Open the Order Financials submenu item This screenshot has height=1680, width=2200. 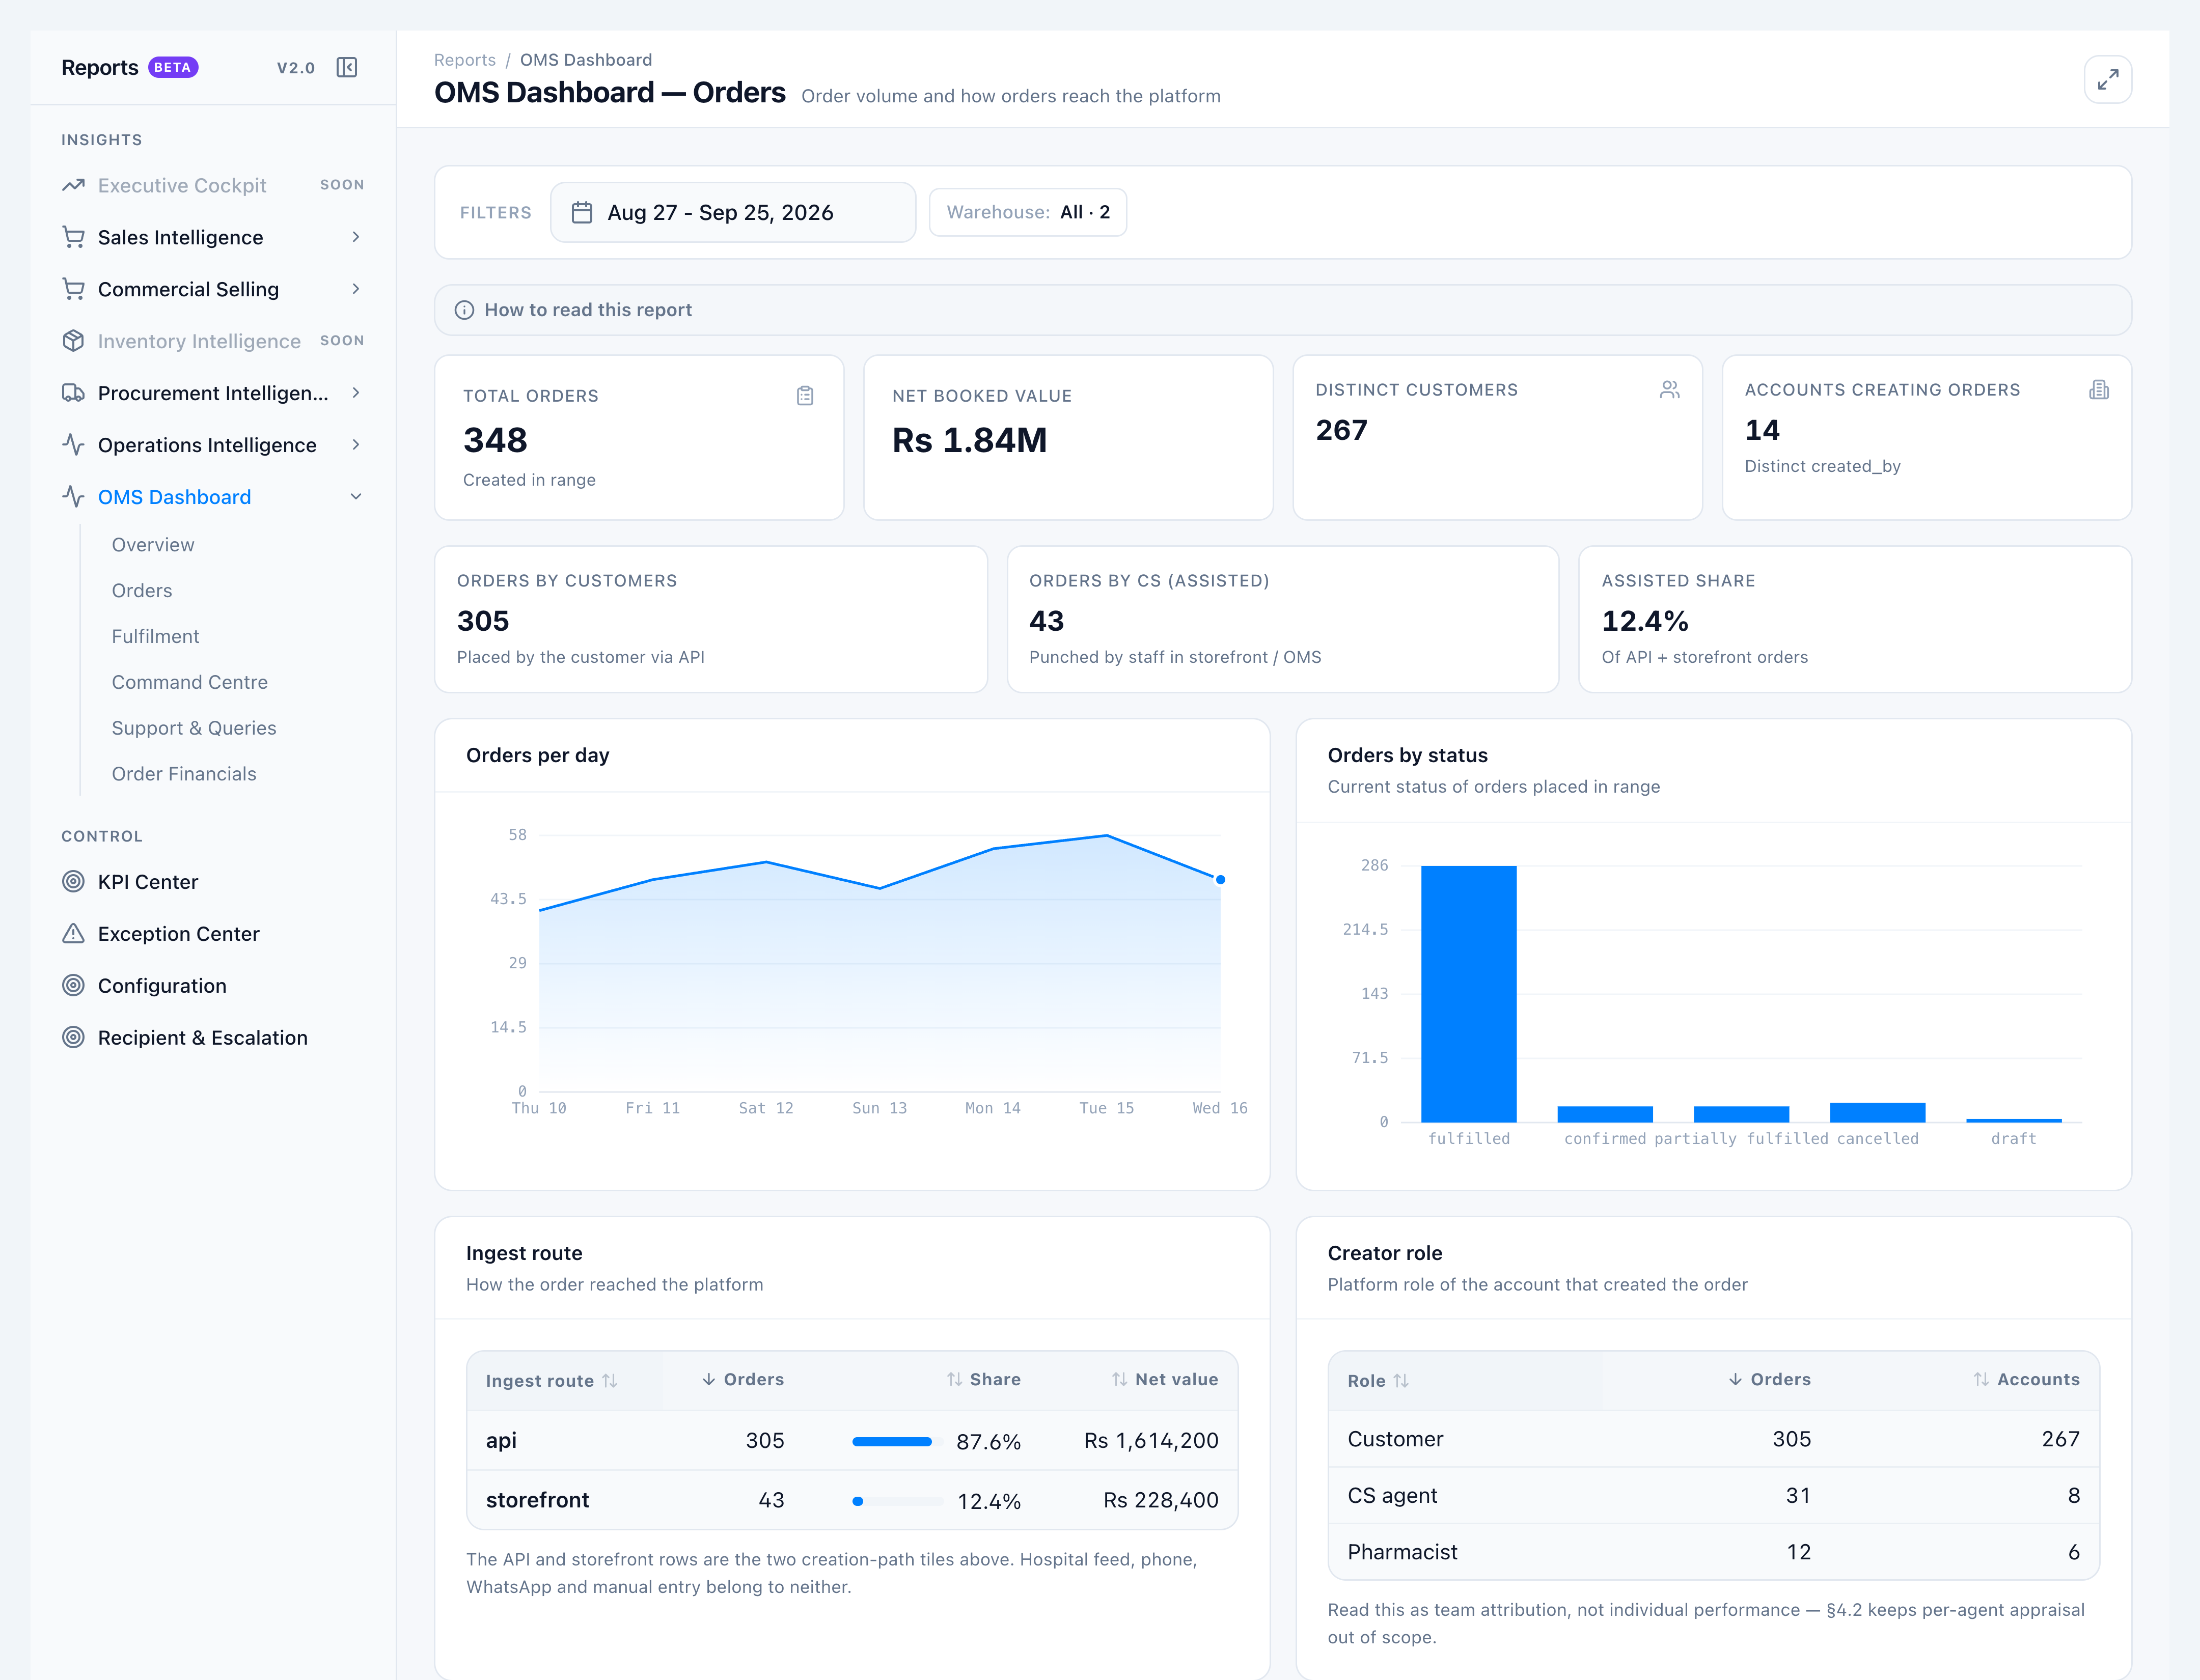184,774
